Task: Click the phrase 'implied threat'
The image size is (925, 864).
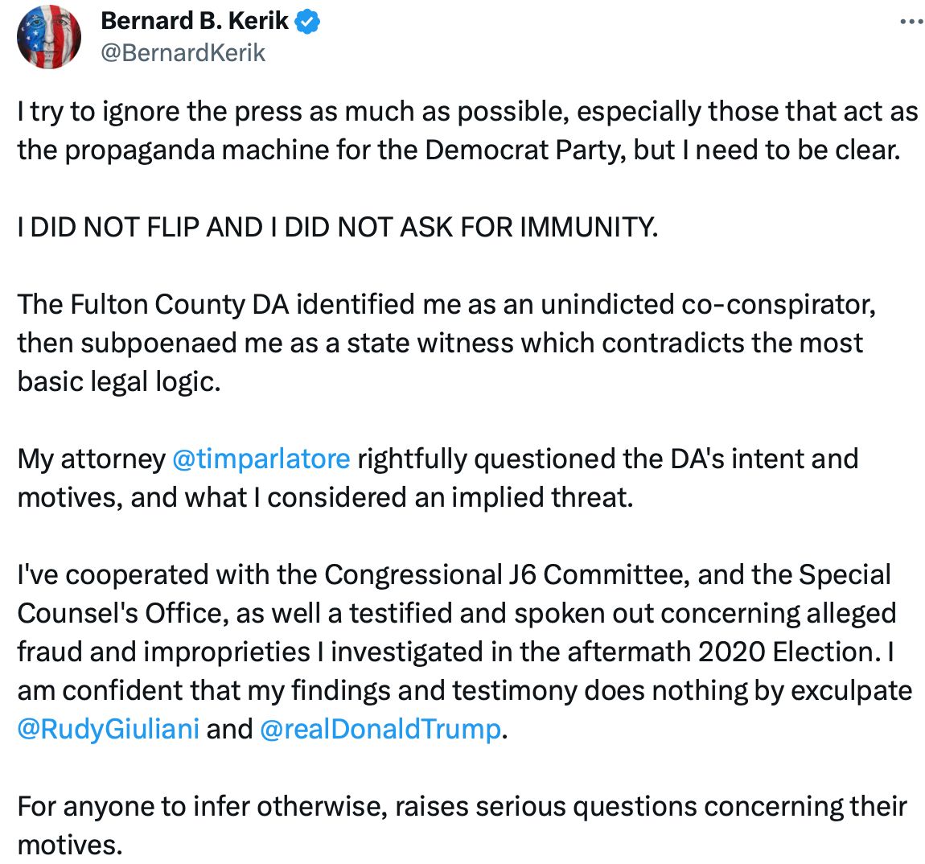Action: 542,497
